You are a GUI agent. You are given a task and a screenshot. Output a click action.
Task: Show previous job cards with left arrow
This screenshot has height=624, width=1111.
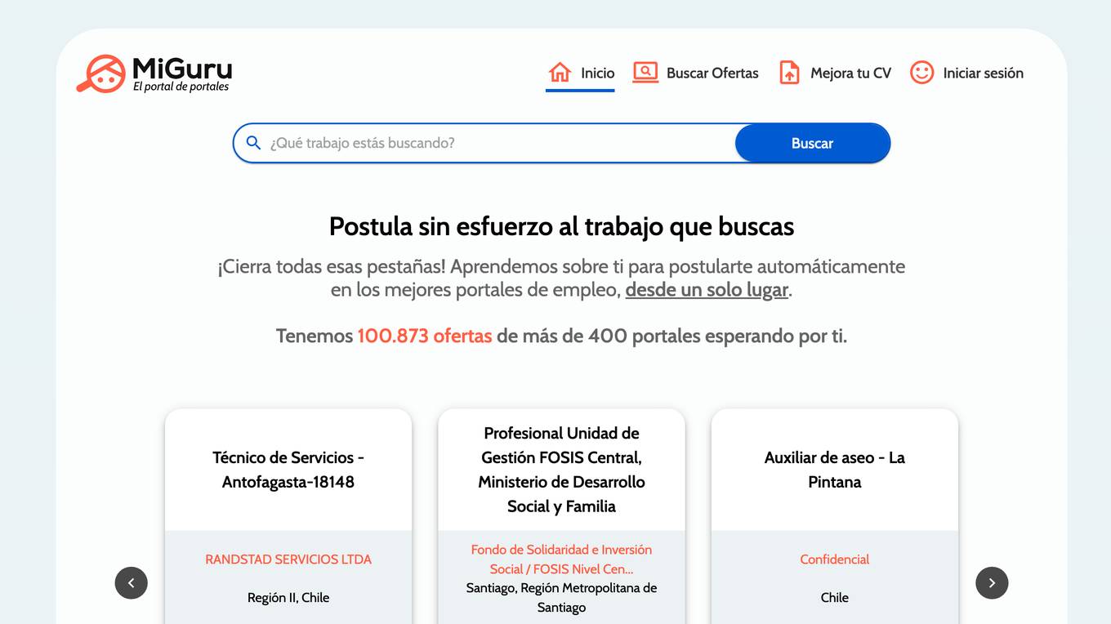click(x=132, y=583)
